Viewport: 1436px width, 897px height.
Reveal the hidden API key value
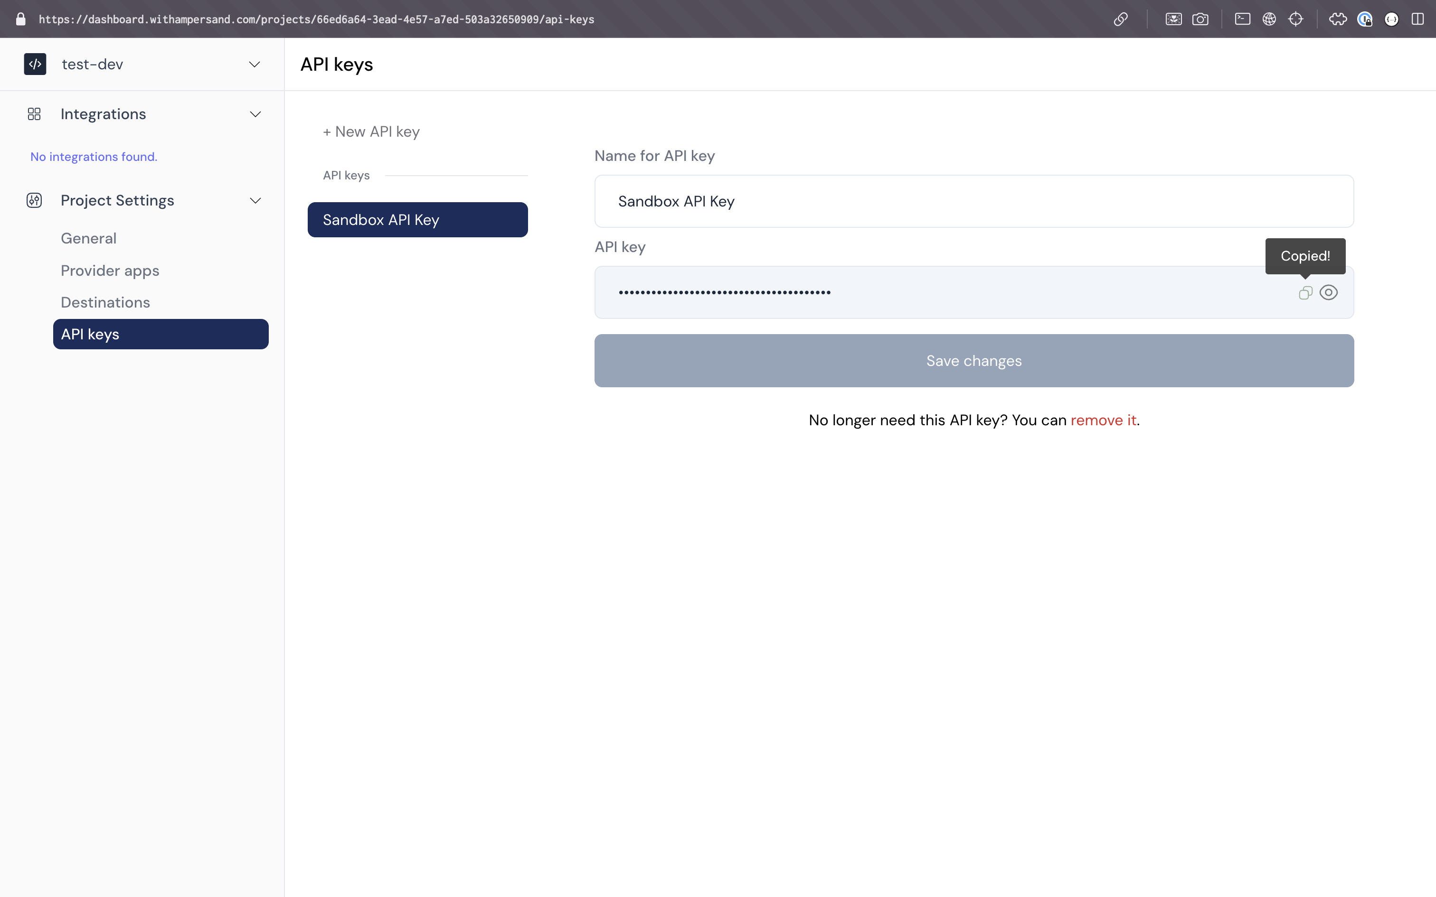point(1329,292)
